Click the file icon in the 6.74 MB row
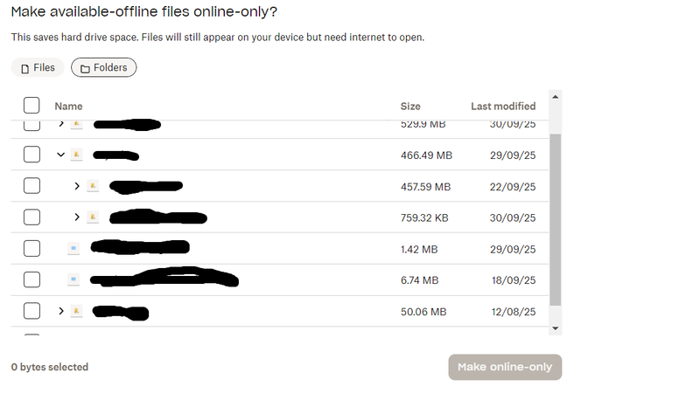This screenshot has height=393, width=700. [x=73, y=279]
